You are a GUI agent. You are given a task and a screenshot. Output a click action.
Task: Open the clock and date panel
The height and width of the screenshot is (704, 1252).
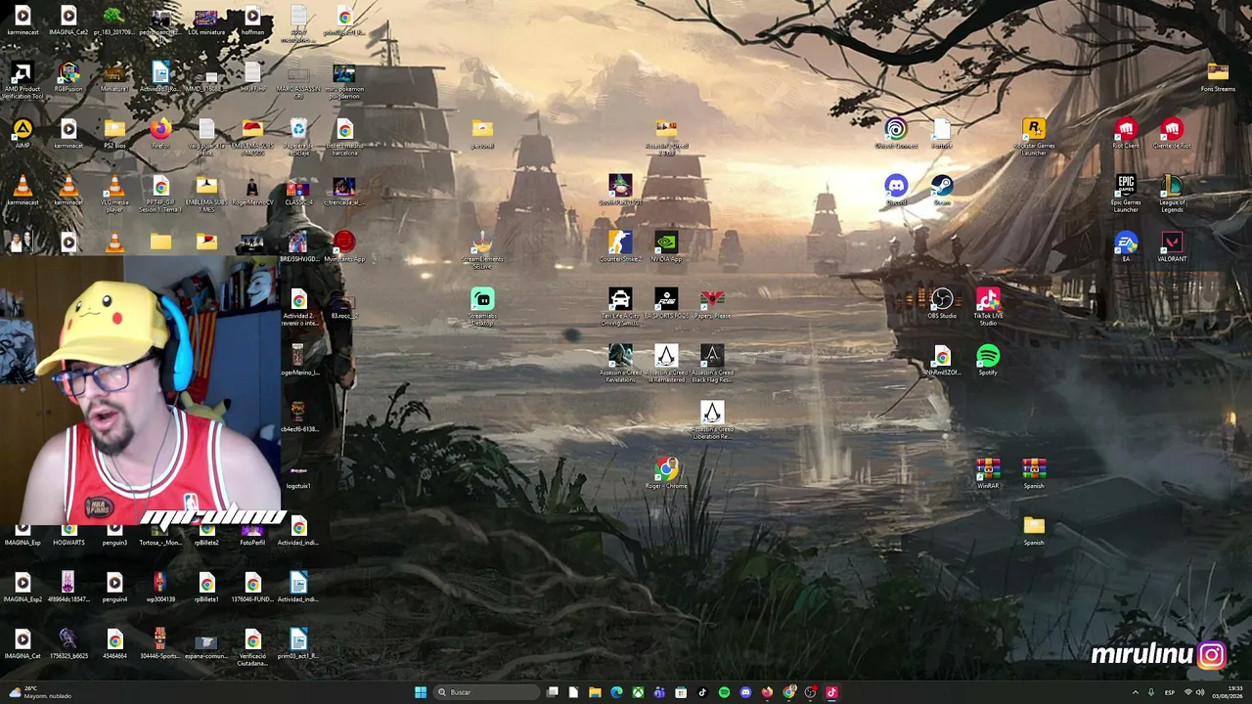tap(1228, 692)
